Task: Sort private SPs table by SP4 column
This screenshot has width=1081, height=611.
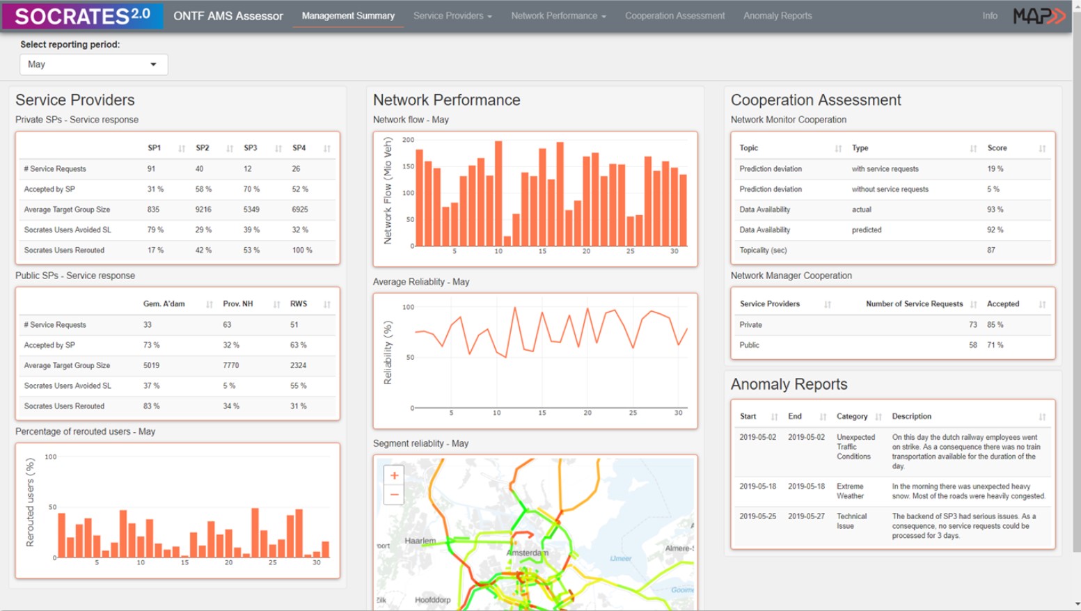Action: point(326,148)
